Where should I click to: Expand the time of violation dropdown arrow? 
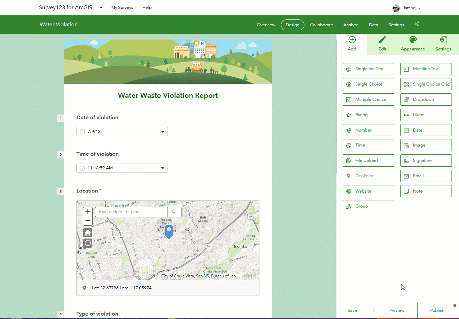[163, 168]
